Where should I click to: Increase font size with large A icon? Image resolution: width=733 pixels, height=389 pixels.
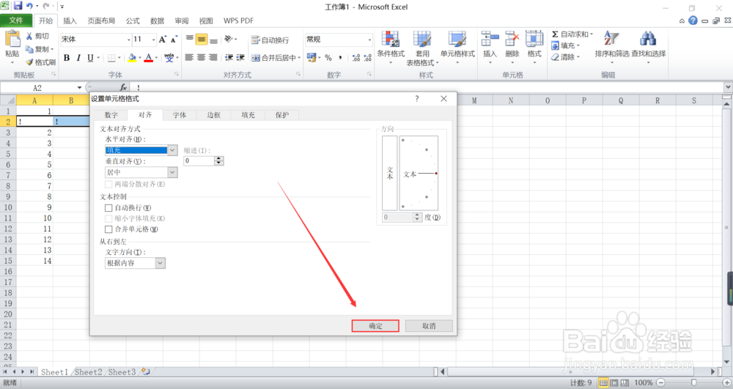[162, 40]
